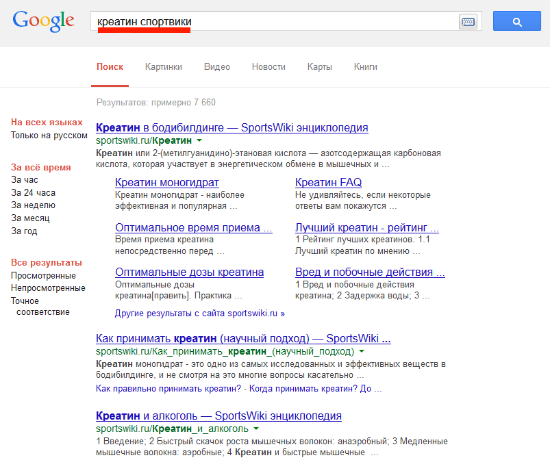Viewport: 550px width, 460px height.
Task: Filter results to Только на русском
Action: click(x=49, y=136)
